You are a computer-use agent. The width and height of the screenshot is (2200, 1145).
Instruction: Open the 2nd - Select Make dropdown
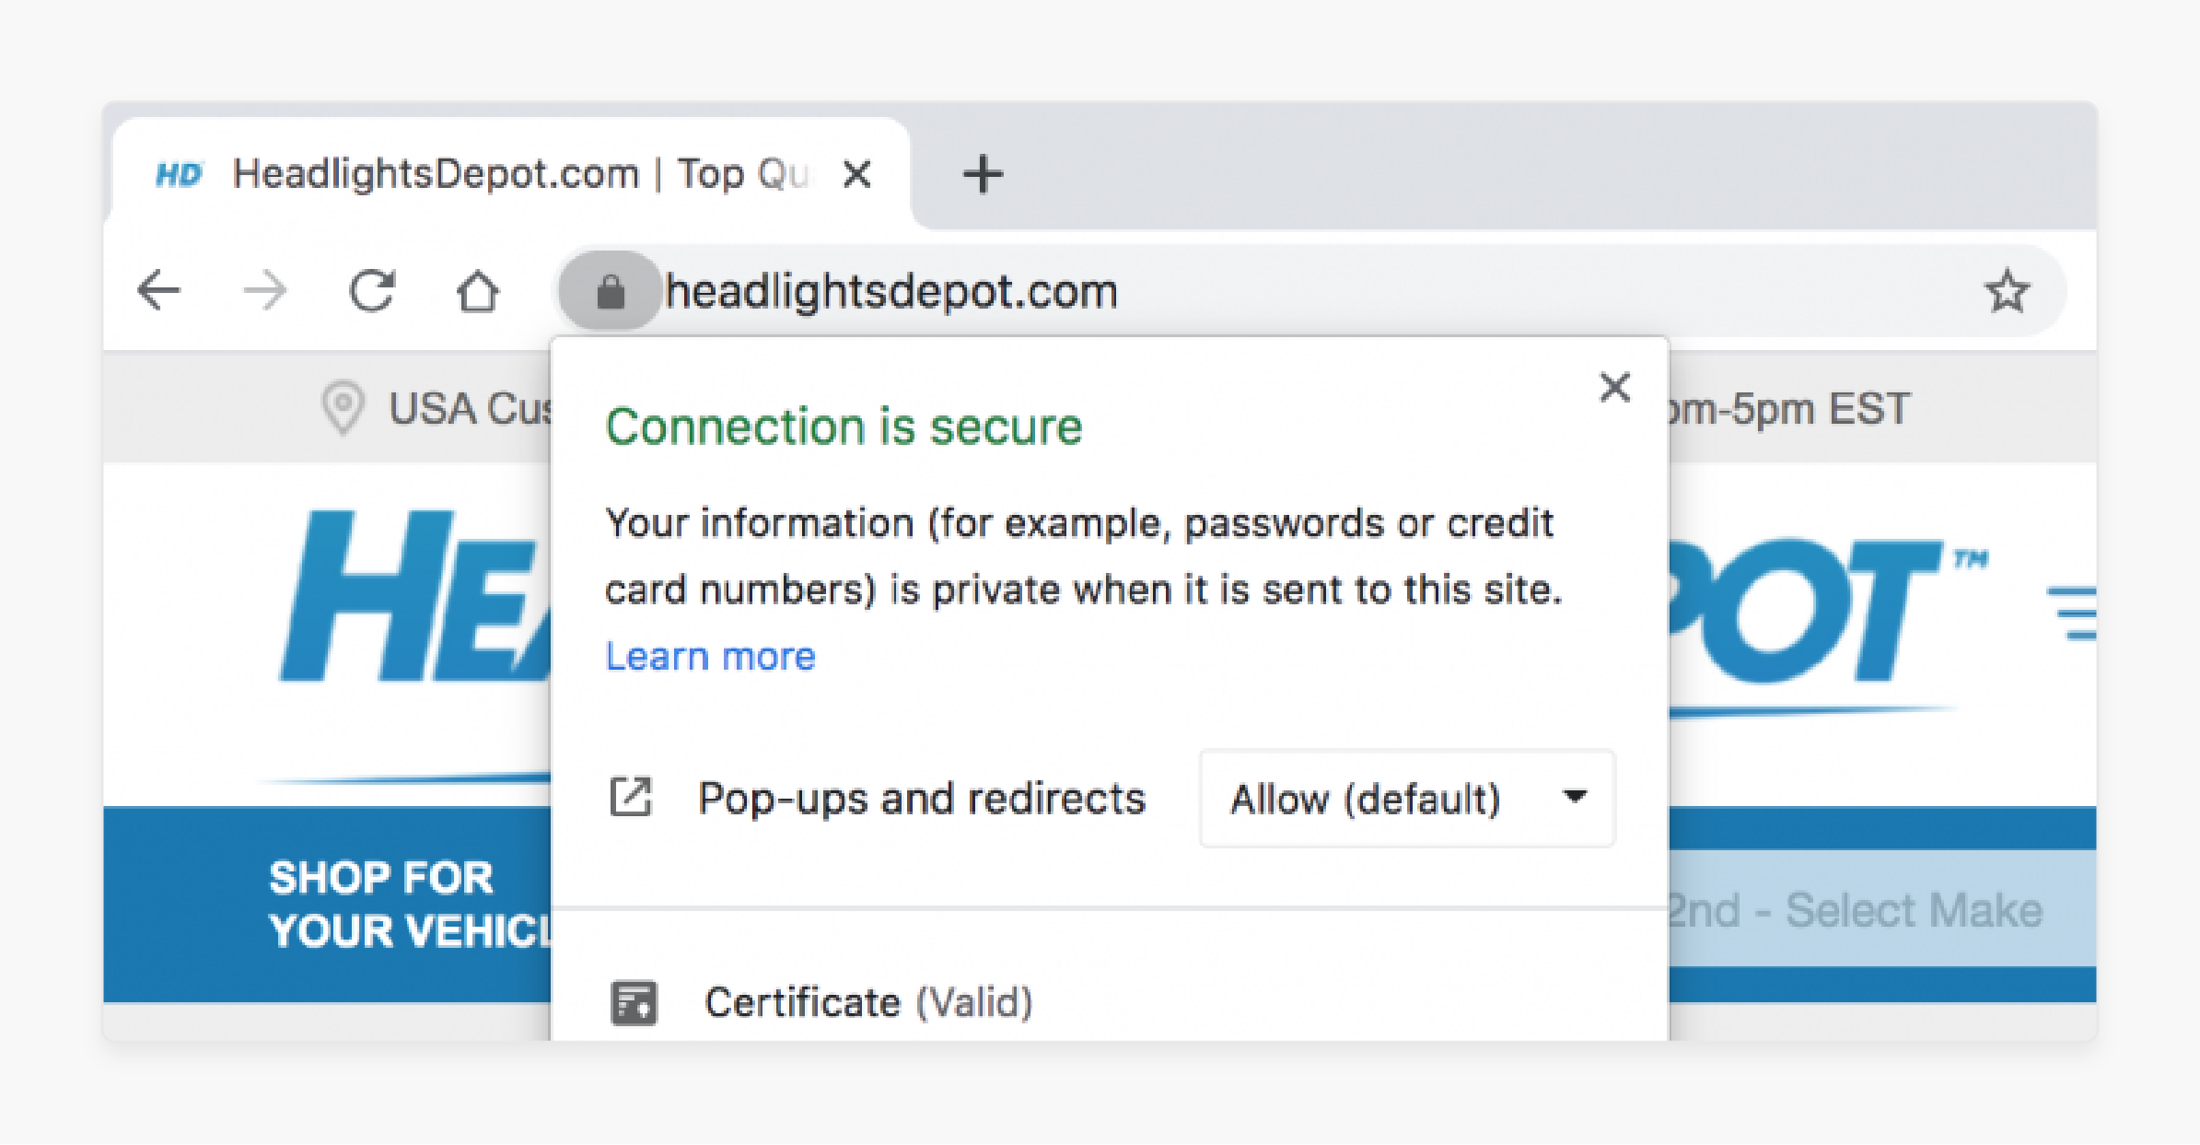click(x=1881, y=909)
